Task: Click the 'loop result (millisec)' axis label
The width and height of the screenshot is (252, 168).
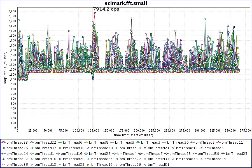Action: point(5,69)
